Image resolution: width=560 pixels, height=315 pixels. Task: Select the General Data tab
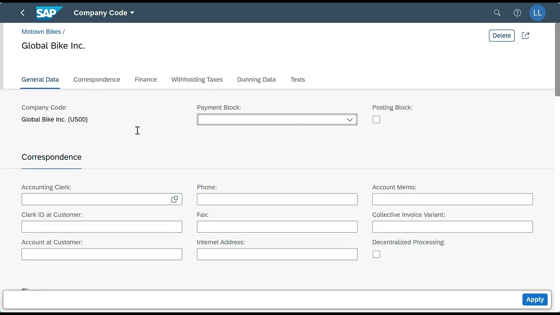pyautogui.click(x=40, y=80)
